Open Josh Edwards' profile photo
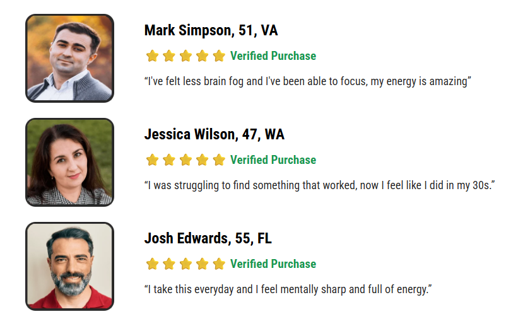518x336 pixels. [69, 266]
